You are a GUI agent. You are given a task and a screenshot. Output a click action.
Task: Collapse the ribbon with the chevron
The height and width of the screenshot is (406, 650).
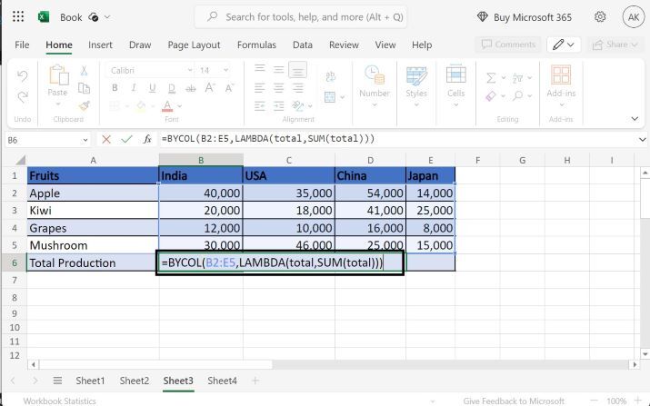[x=635, y=119]
